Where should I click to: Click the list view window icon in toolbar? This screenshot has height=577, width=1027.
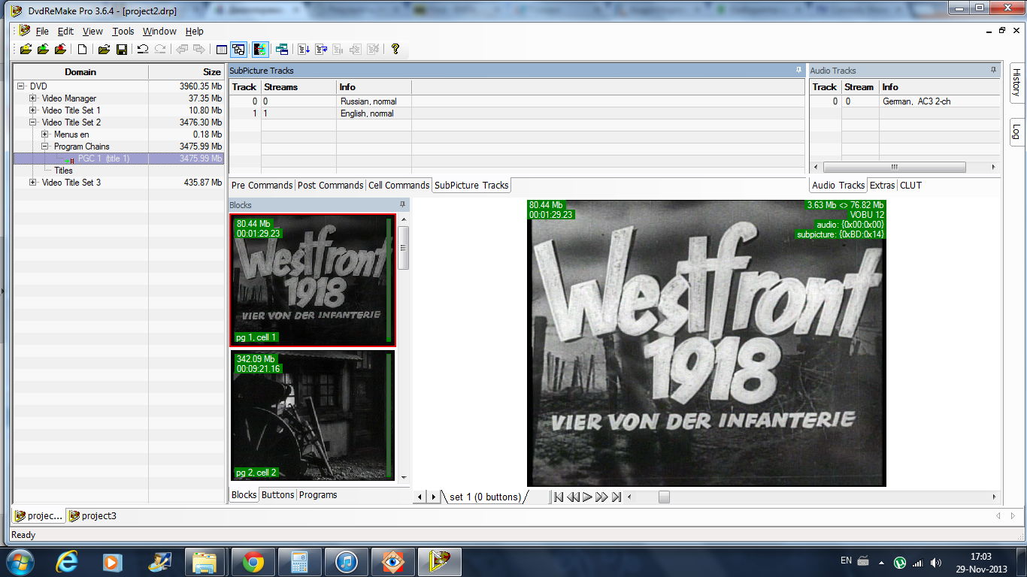[x=222, y=50]
